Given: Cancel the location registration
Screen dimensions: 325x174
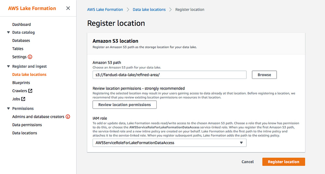Looking at the screenshot, I should [247, 162].
